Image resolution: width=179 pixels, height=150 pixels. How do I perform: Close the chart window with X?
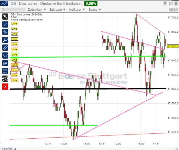tap(176, 3)
